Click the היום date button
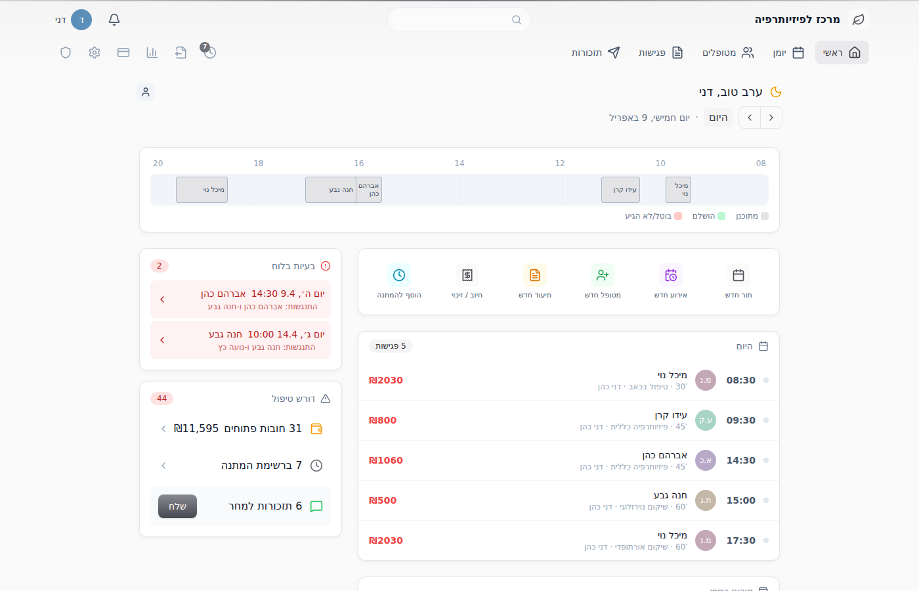 pyautogui.click(x=718, y=118)
